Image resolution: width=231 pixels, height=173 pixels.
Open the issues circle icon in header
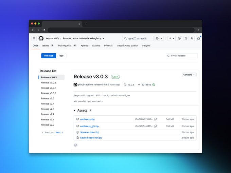[179, 38]
